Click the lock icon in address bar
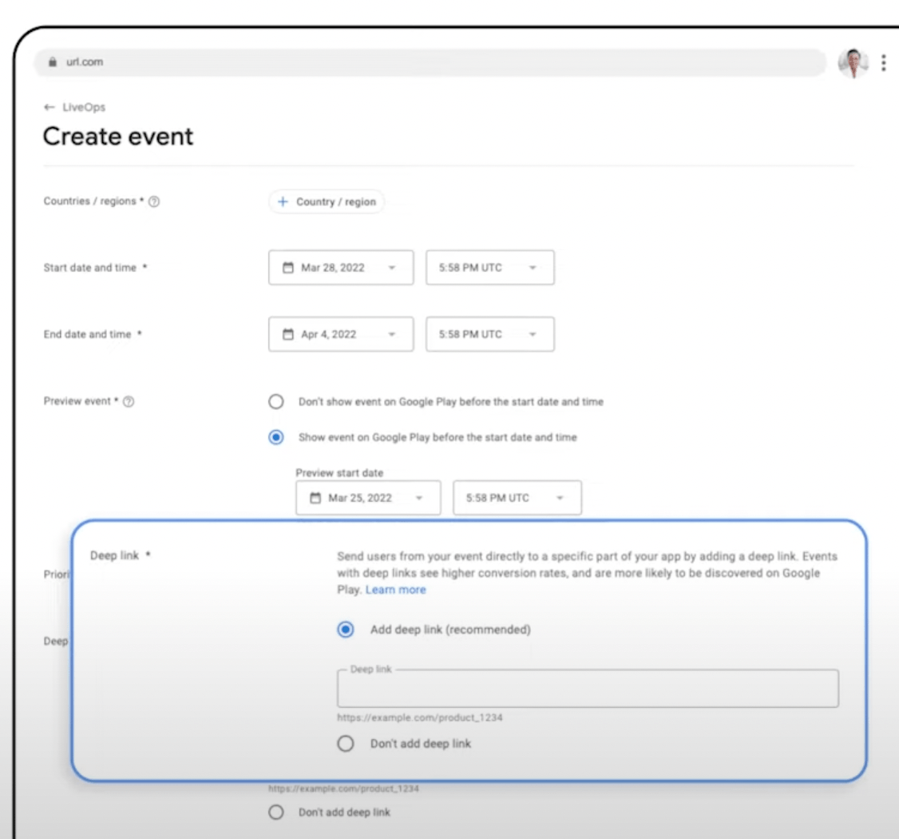This screenshot has height=839, width=899. [53, 62]
